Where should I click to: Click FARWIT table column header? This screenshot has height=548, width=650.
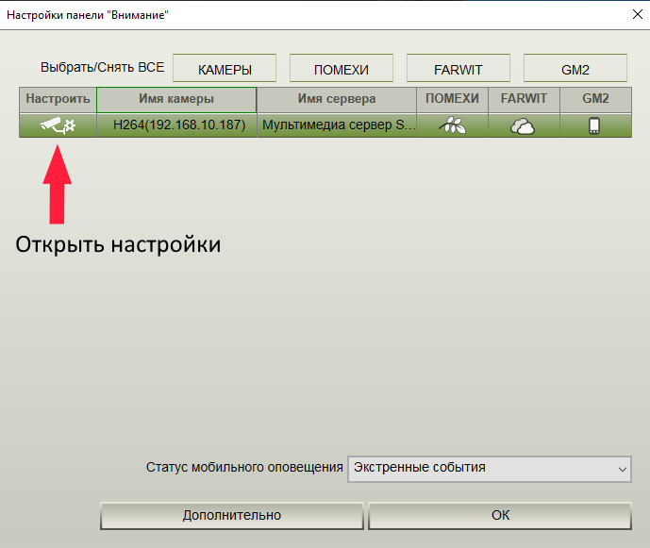tap(524, 99)
